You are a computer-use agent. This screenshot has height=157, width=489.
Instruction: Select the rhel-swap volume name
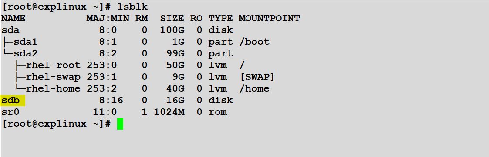click(x=53, y=77)
